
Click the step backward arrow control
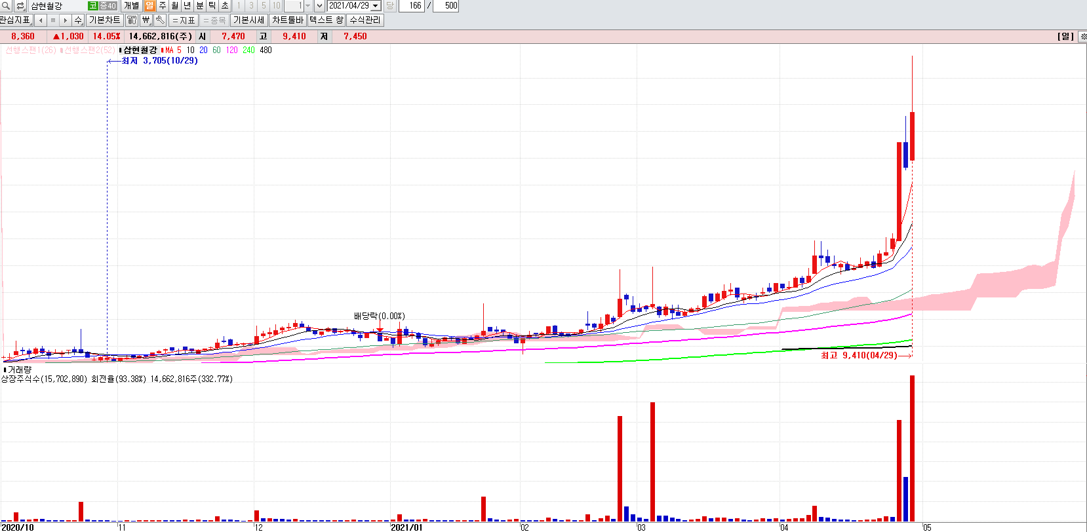tap(41, 20)
